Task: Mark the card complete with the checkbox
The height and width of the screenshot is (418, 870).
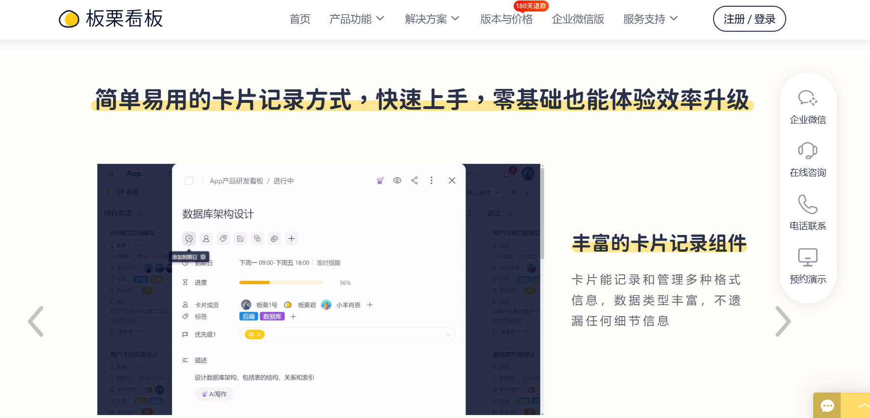Action: coord(189,181)
